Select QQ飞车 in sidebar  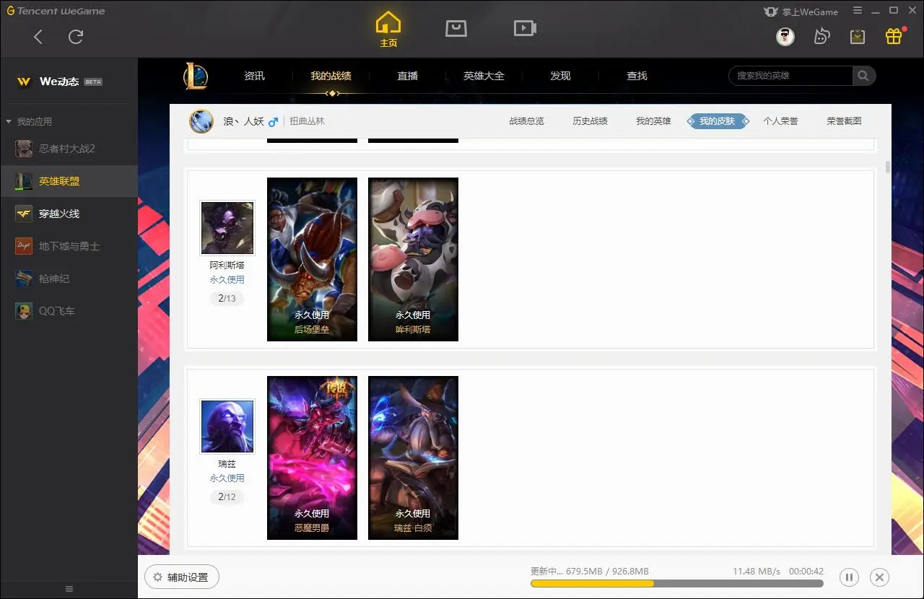point(69,311)
